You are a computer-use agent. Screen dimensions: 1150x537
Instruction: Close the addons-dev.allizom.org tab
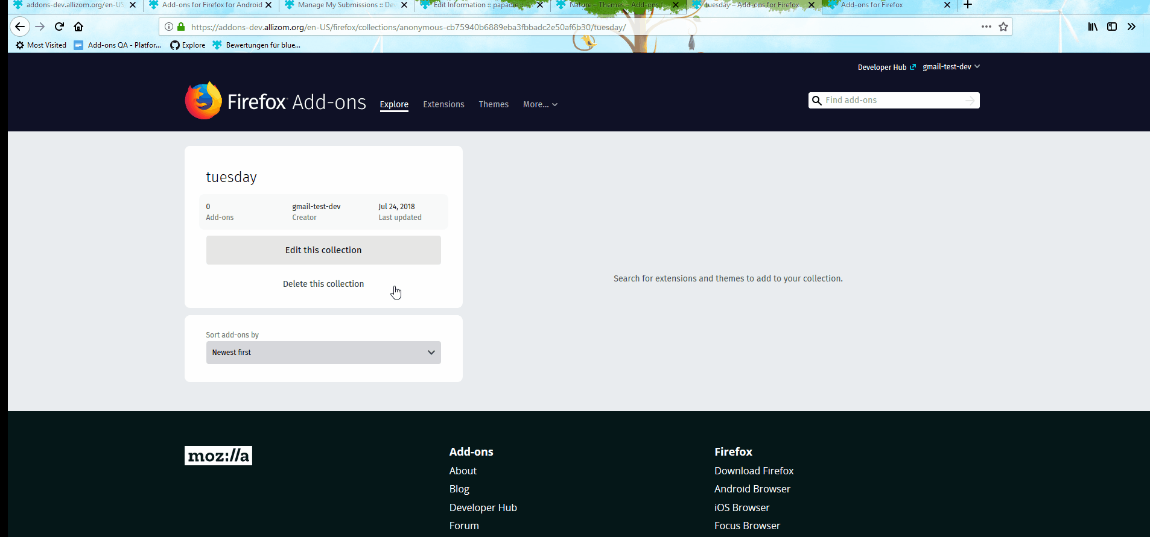point(133,5)
